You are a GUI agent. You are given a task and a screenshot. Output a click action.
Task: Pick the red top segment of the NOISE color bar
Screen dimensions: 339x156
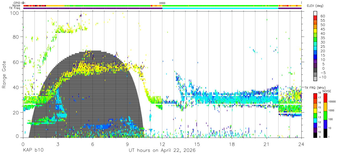[325, 98]
